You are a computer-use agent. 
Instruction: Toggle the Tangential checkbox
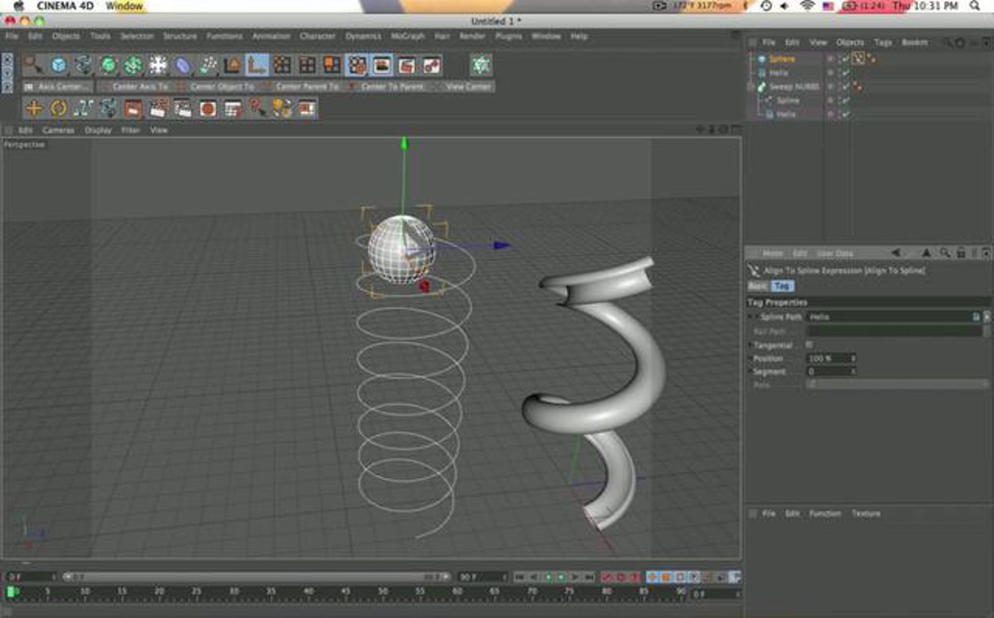[x=809, y=344]
